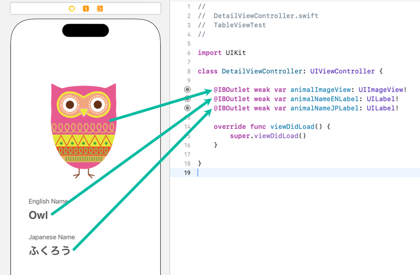Select the "Owl" label on canvas
This screenshot has height=275, width=420.
38,215
